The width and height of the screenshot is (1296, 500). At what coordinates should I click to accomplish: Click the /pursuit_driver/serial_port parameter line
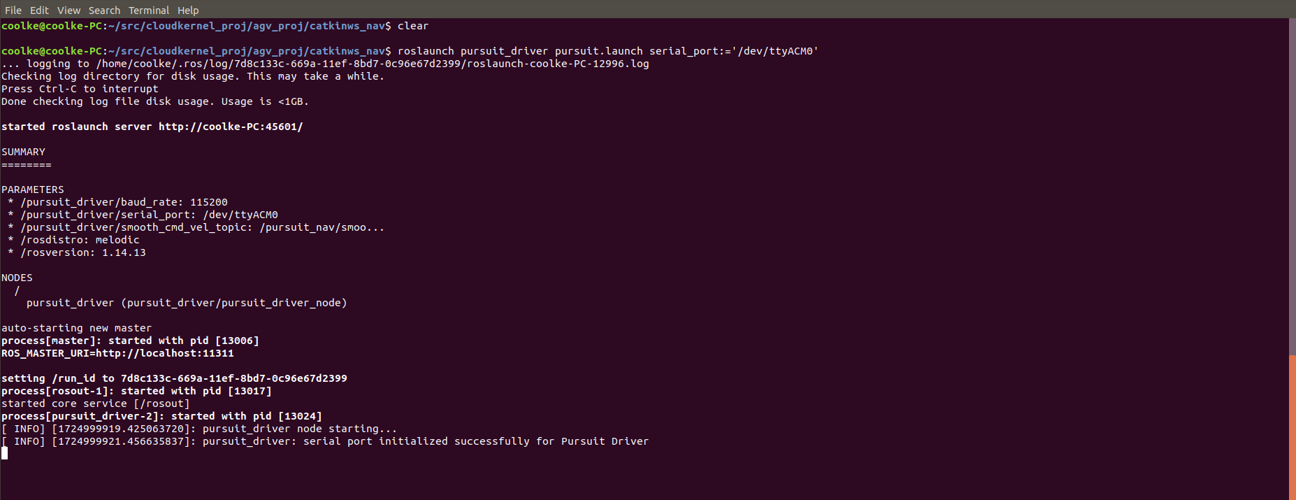tap(143, 215)
